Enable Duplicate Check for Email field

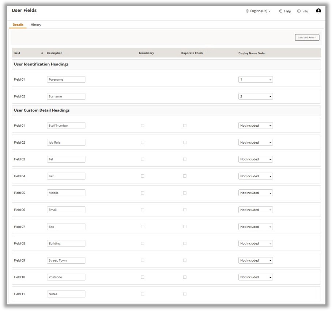pyautogui.click(x=185, y=210)
